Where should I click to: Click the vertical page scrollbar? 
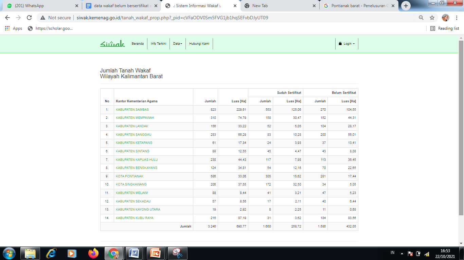(461, 129)
